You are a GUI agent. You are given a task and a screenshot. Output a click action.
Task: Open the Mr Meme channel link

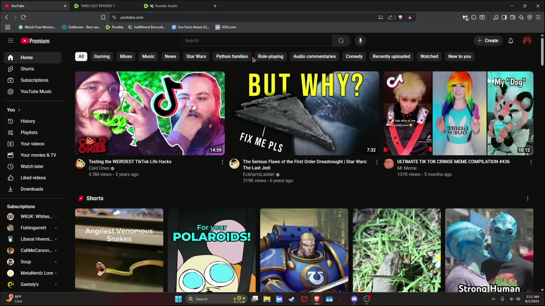(407, 168)
